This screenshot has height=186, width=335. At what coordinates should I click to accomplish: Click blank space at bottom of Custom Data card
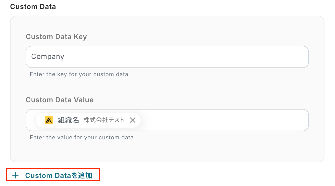[x=167, y=153]
